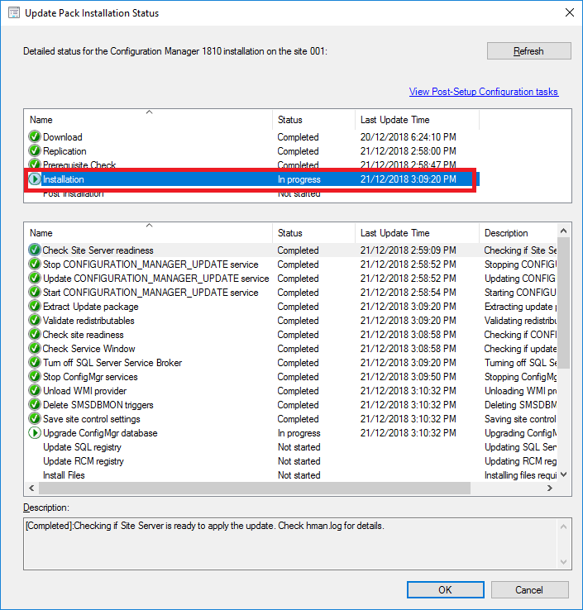Open View Post-Setup Configuration tasks link
The image size is (583, 610).
point(484,92)
